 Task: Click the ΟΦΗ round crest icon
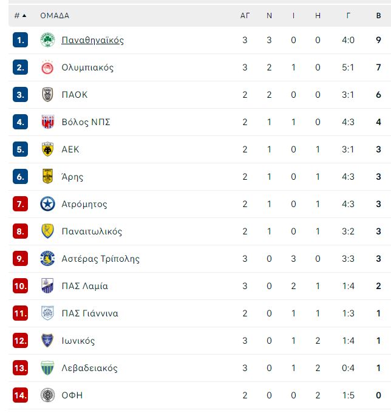click(47, 395)
